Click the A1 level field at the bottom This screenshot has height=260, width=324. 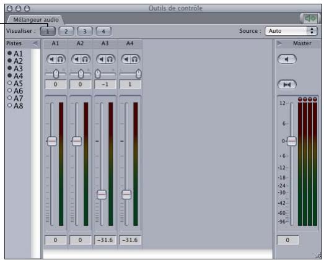click(56, 240)
